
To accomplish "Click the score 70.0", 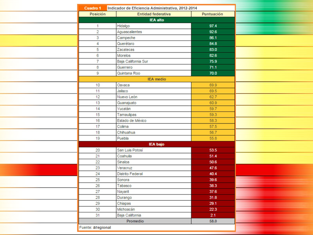I will (x=213, y=73).
